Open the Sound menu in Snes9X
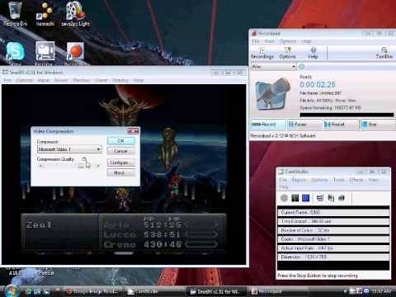 (60, 80)
